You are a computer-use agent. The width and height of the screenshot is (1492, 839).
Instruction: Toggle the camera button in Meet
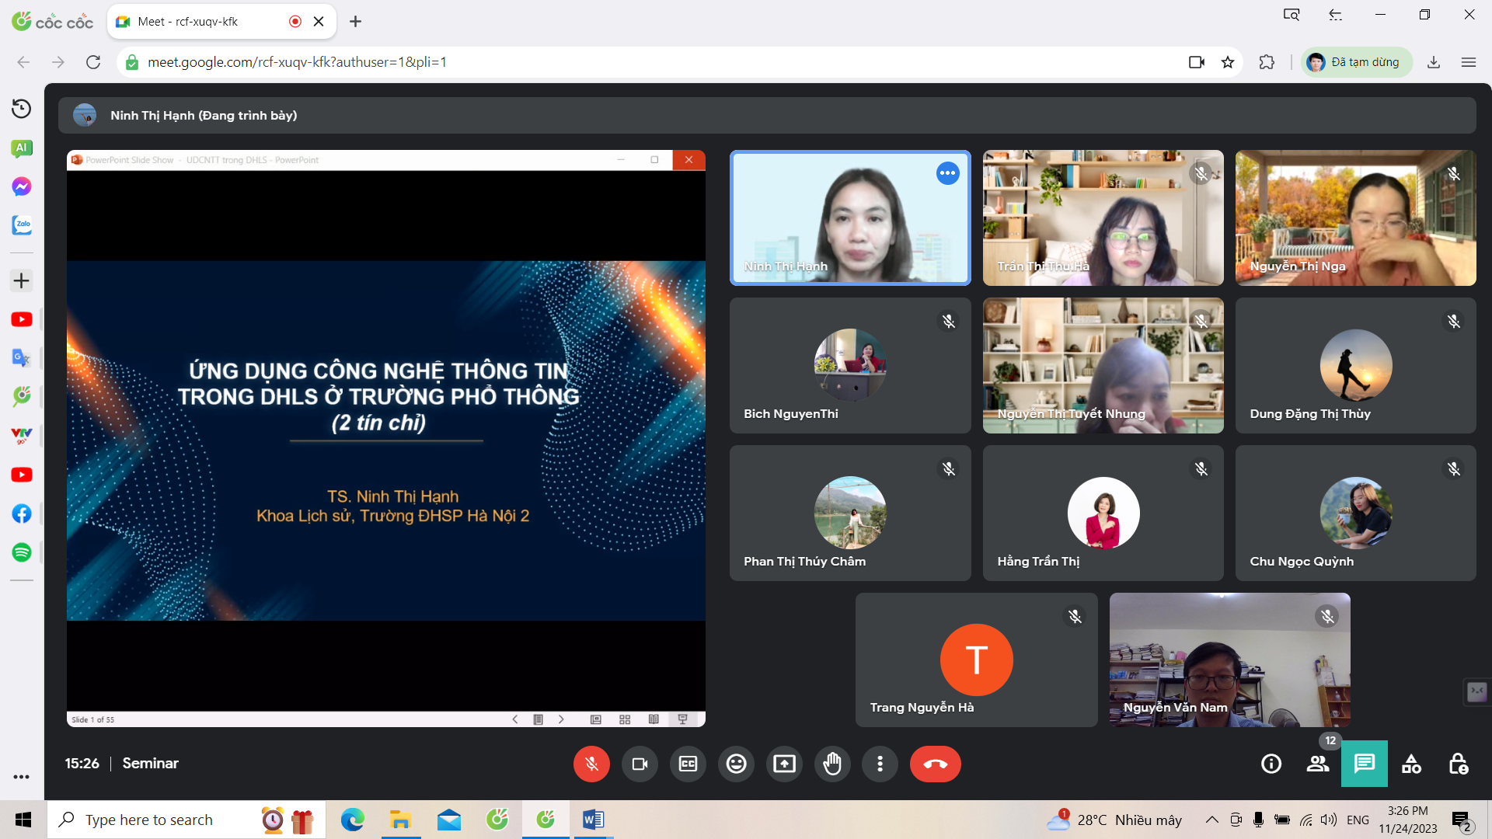pos(640,764)
